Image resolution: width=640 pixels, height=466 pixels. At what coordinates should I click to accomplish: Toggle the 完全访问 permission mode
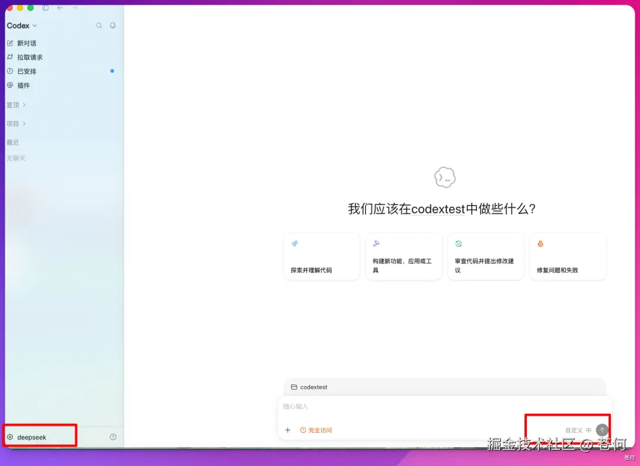click(316, 430)
